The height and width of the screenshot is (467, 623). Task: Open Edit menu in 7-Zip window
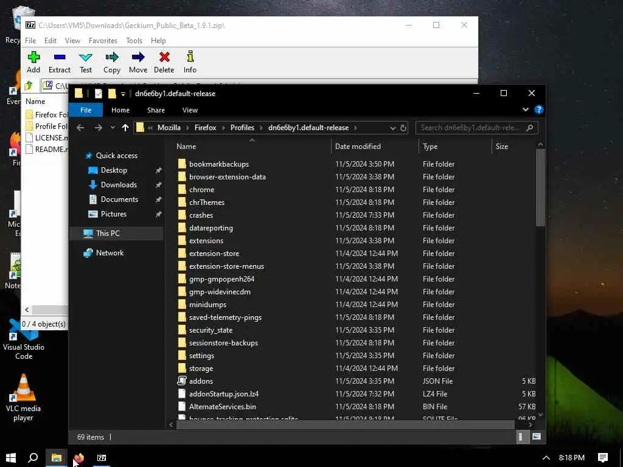tap(50, 41)
